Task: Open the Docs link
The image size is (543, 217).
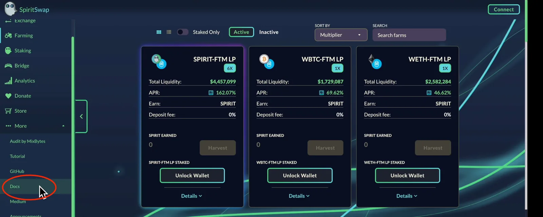Action: (x=15, y=186)
